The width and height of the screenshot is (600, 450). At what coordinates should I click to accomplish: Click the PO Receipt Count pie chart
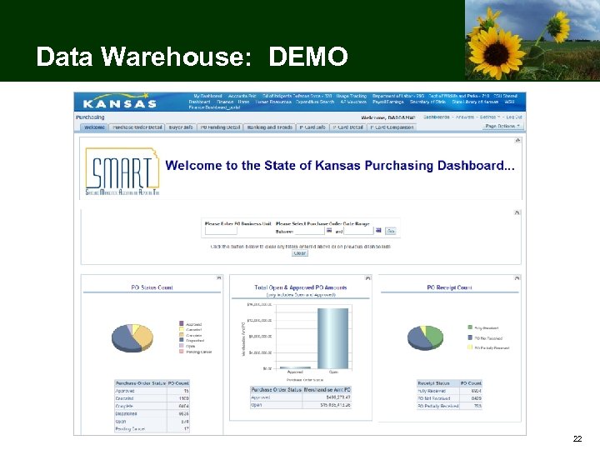point(425,337)
